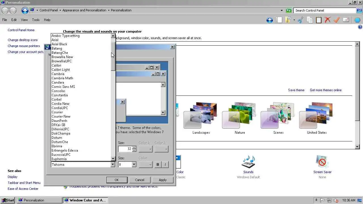Viewport: 363px width, 204px height.
Task: Click the muted volume tray icon
Action: coord(336,200)
